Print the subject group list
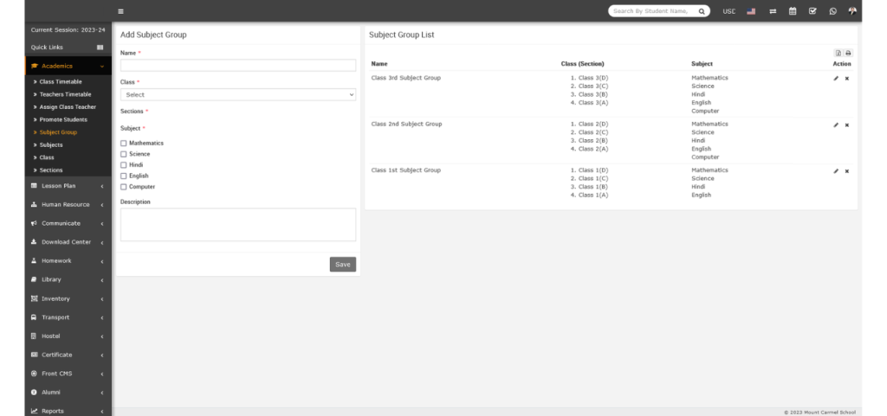Viewport: 887px width, 416px height. pyautogui.click(x=848, y=54)
